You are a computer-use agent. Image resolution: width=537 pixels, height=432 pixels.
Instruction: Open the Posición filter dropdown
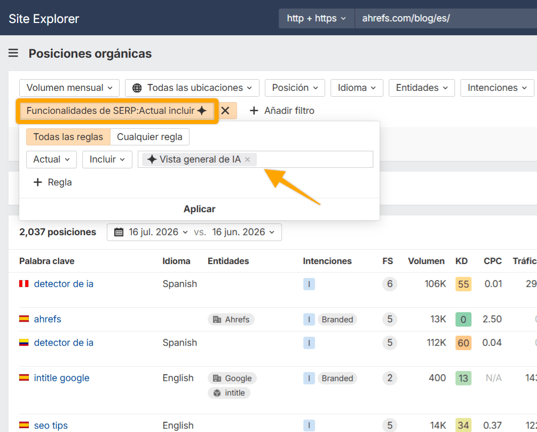[x=295, y=88]
